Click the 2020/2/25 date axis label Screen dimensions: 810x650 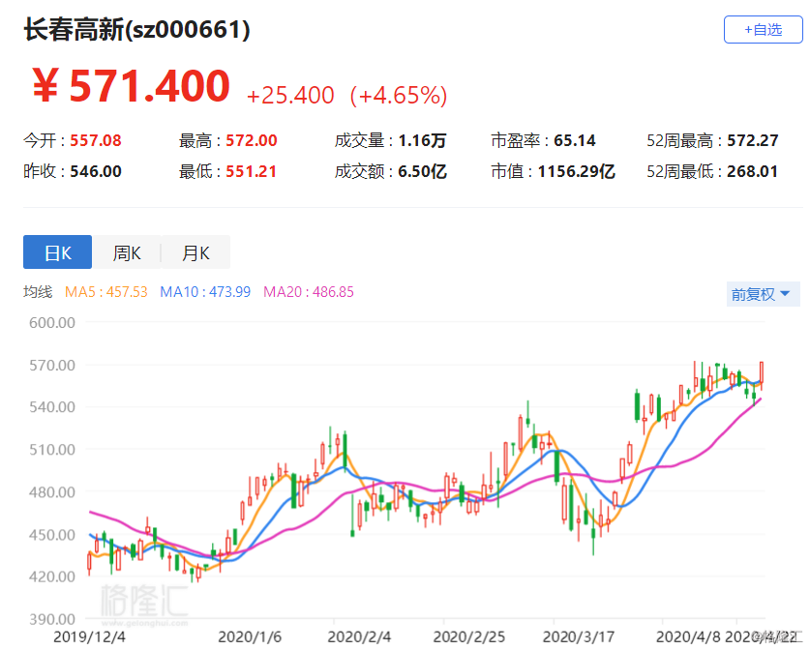(469, 637)
